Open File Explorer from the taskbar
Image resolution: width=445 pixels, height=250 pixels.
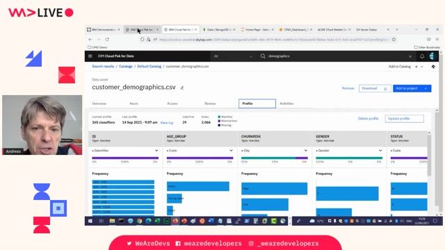[x=112, y=221]
